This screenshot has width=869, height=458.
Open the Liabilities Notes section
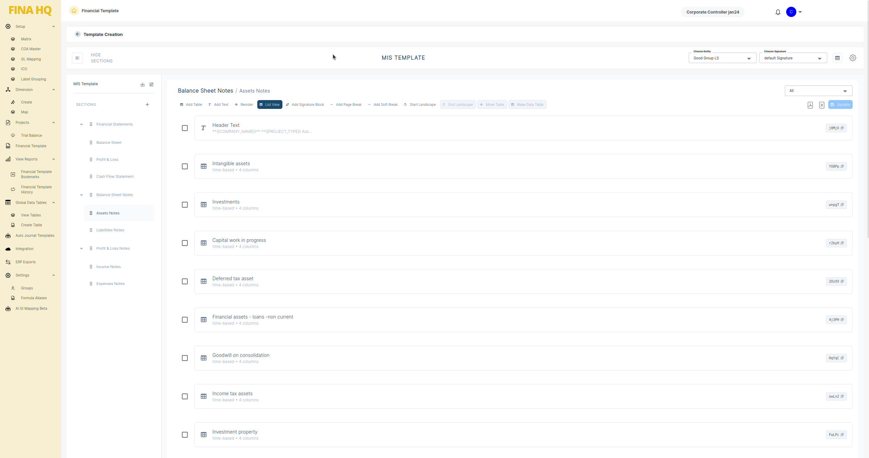(x=110, y=230)
